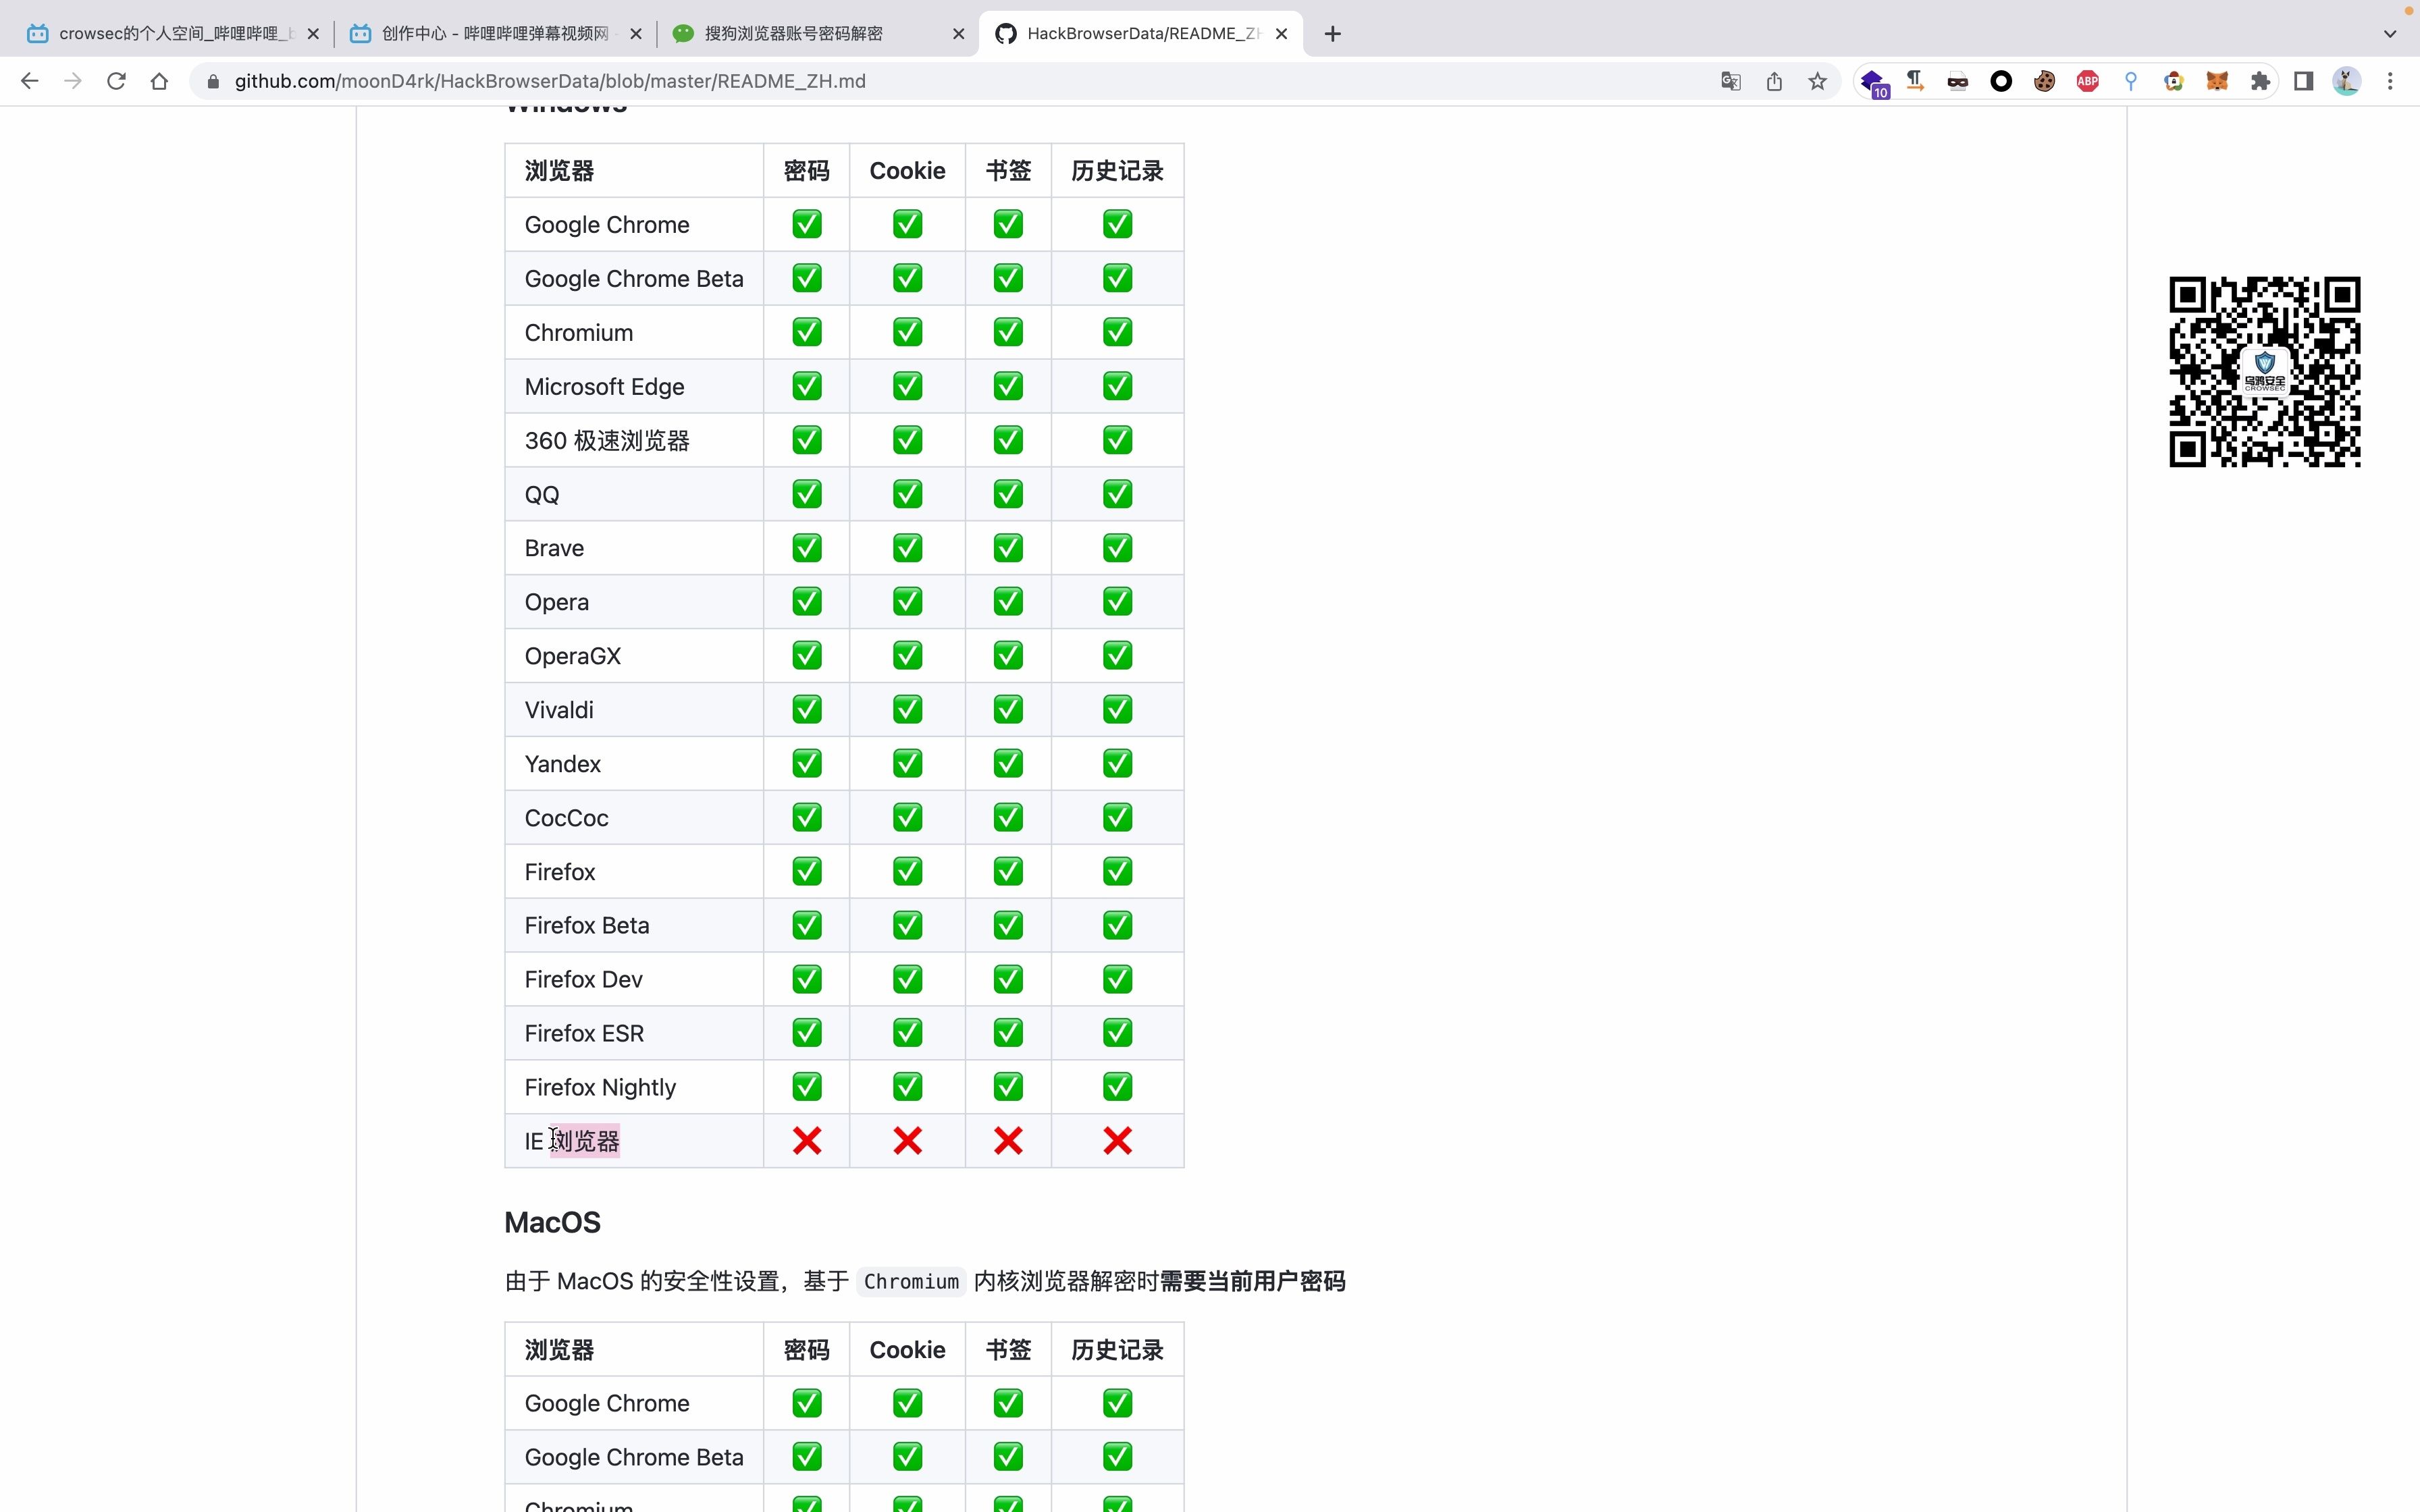Open the profile avatar menu

(2347, 81)
